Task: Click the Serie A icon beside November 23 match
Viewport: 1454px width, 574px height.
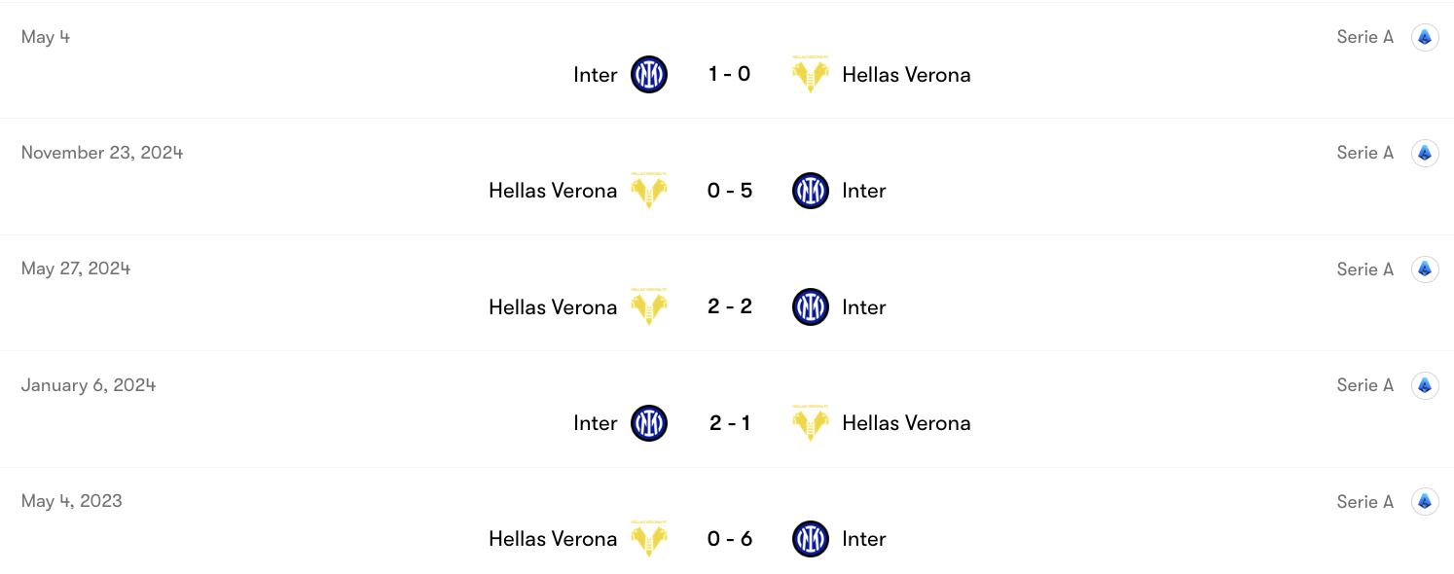Action: [1425, 153]
